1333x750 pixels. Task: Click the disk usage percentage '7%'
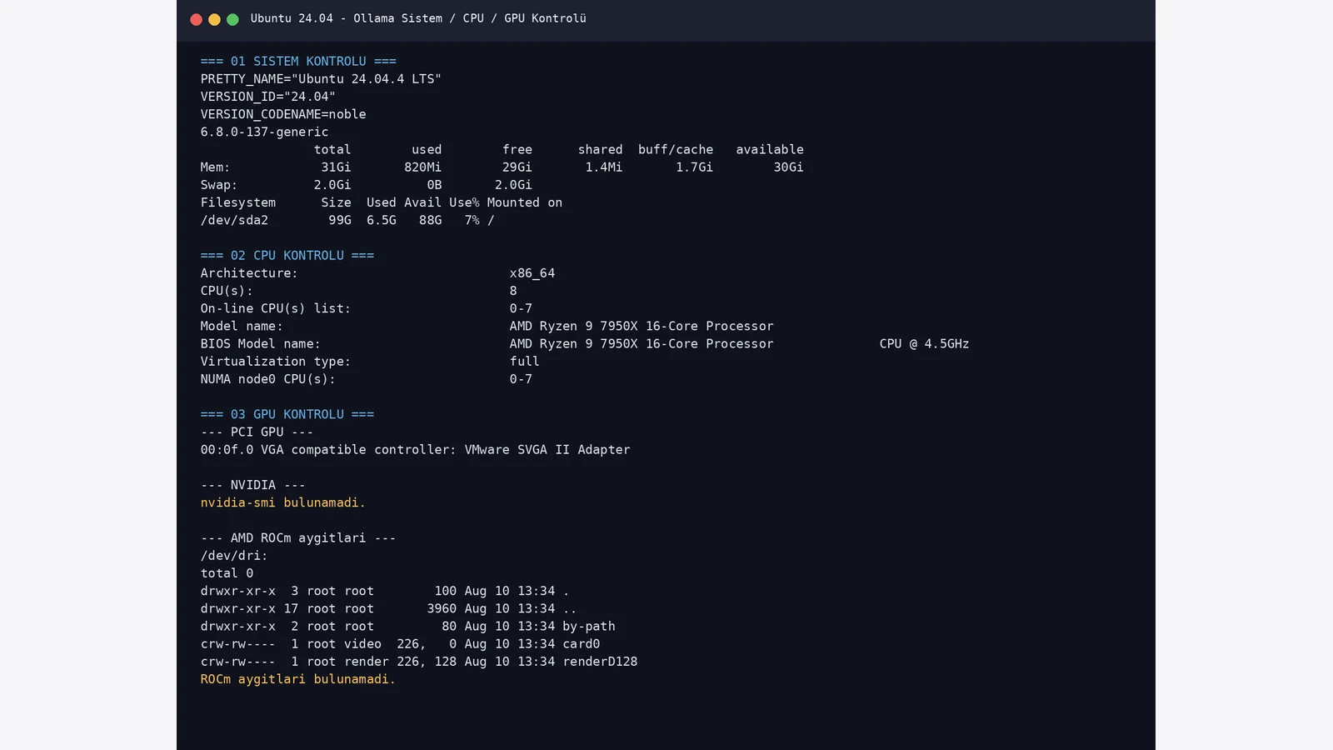click(x=472, y=220)
